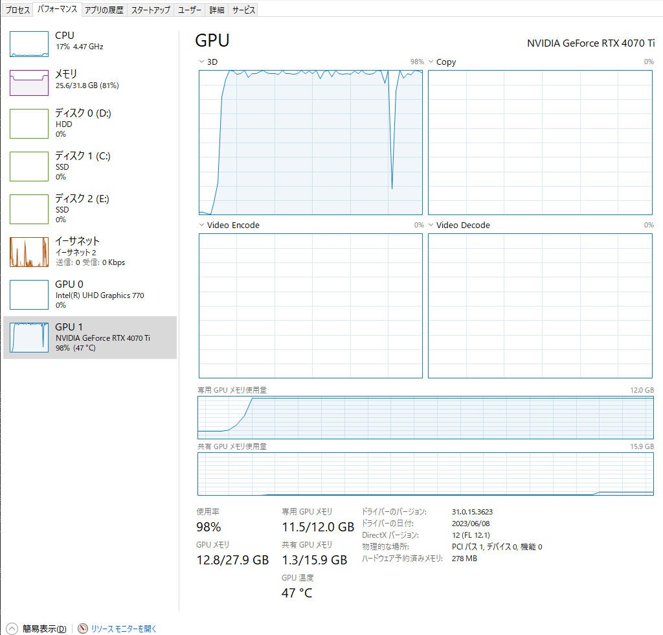Screen dimensions: 663x635
Task: Select GPU 0 Intel UHD Graphics thumbnail
Action: coord(29,295)
